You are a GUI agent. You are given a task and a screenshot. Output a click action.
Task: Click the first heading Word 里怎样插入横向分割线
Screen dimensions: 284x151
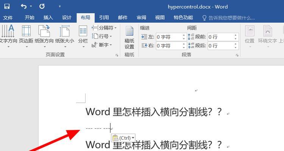pos(154,112)
